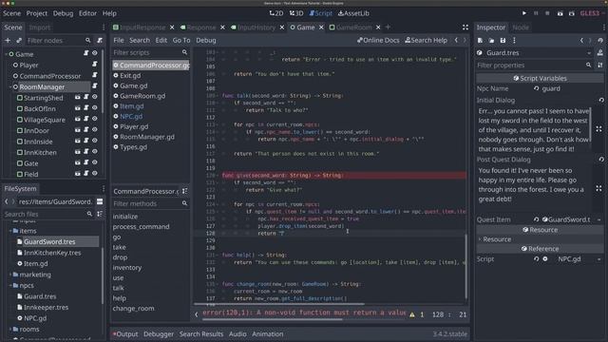This screenshot has height=342, width=608.
Task: Toggle visibility of the InnInside node
Action: [95, 141]
